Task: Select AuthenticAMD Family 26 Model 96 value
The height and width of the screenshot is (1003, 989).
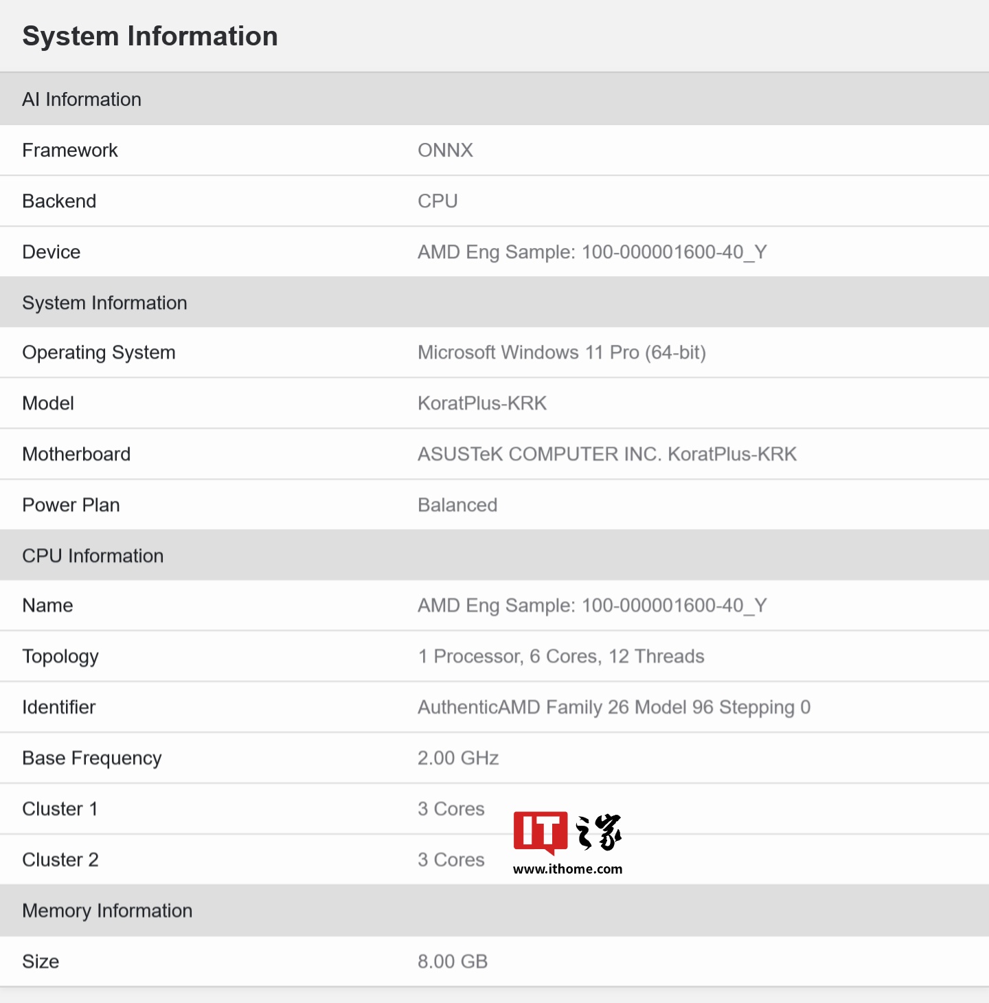Action: click(614, 708)
